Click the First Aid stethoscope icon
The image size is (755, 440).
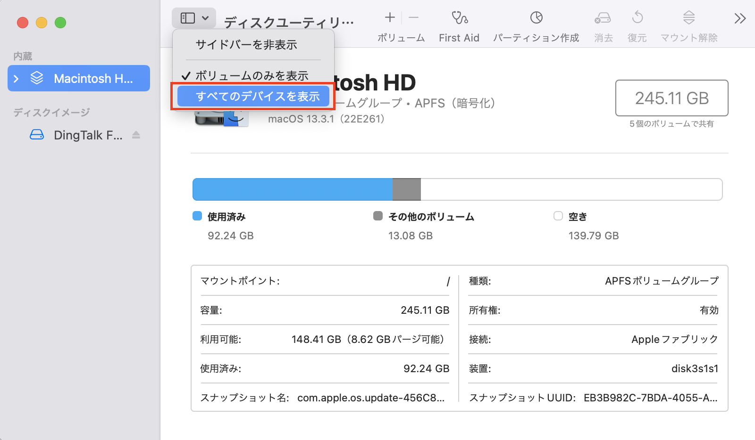point(459,18)
